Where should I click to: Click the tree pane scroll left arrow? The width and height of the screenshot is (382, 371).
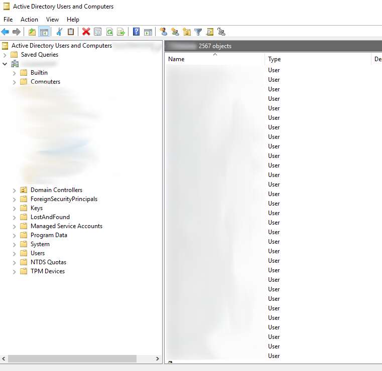(x=4, y=358)
